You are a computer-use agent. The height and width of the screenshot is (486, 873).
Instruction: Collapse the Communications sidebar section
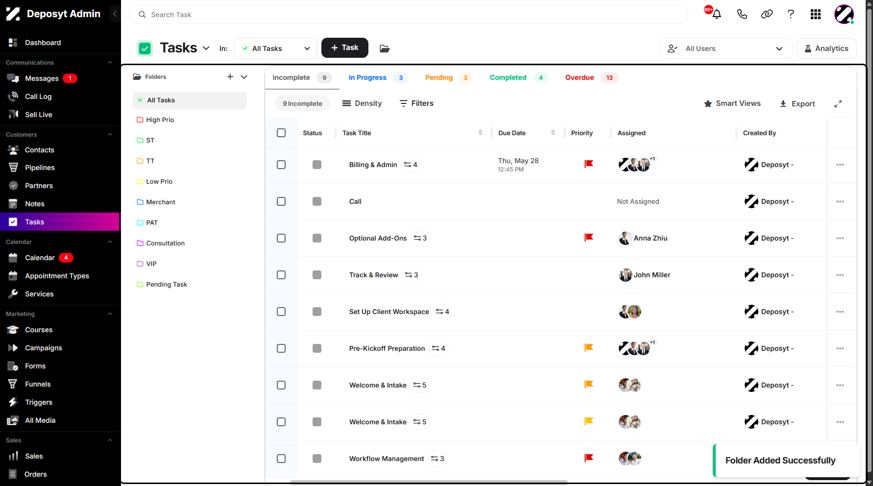(x=110, y=63)
